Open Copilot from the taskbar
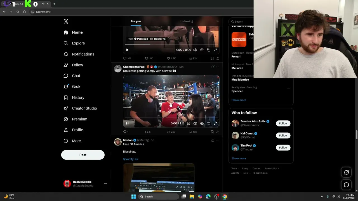This screenshot has height=201, width=358. 200,197
